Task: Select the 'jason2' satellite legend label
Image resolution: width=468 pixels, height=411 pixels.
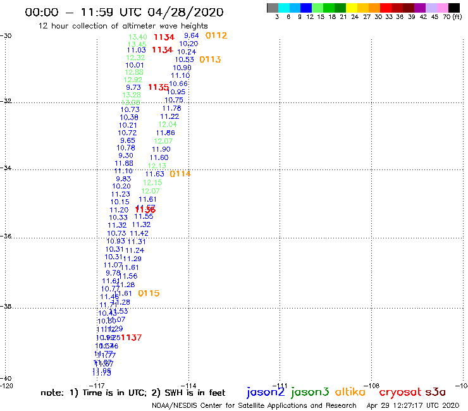Action: pyautogui.click(x=266, y=392)
